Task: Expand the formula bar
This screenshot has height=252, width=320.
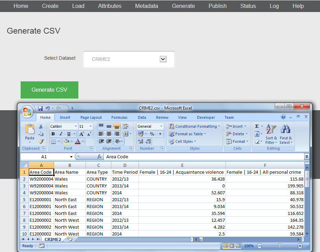Action: (x=307, y=156)
